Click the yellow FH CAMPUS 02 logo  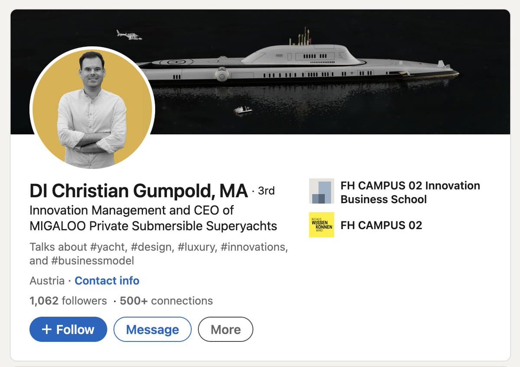click(321, 225)
